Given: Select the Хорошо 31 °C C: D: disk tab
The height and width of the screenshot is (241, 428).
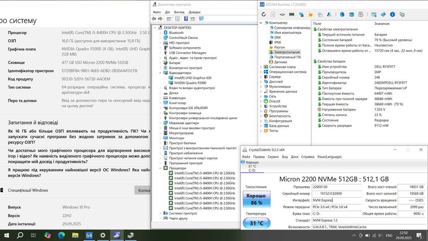Looking at the screenshot, I should (252, 166).
